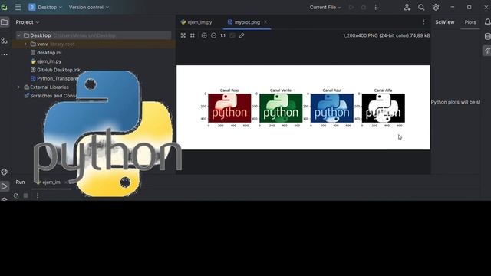Expand External Libraries node

(18, 87)
